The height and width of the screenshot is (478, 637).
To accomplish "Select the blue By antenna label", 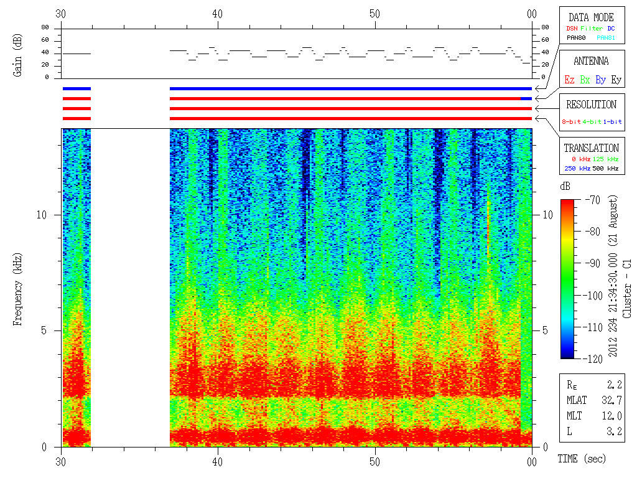I will coord(600,80).
